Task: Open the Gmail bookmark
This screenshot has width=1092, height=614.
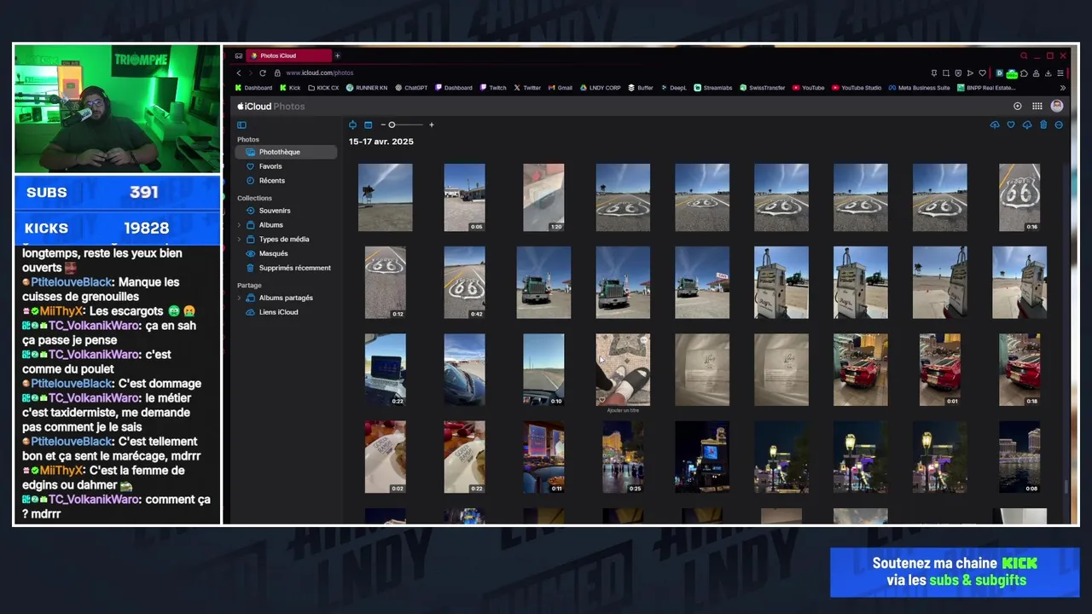Action: [x=561, y=88]
